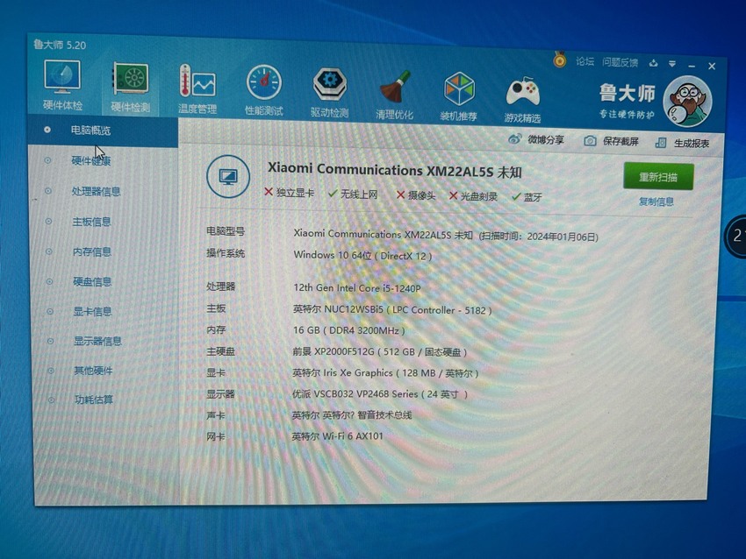Screen dimensions: 746x559
Task: Close the 鲁大师 window
Action: click(x=712, y=66)
